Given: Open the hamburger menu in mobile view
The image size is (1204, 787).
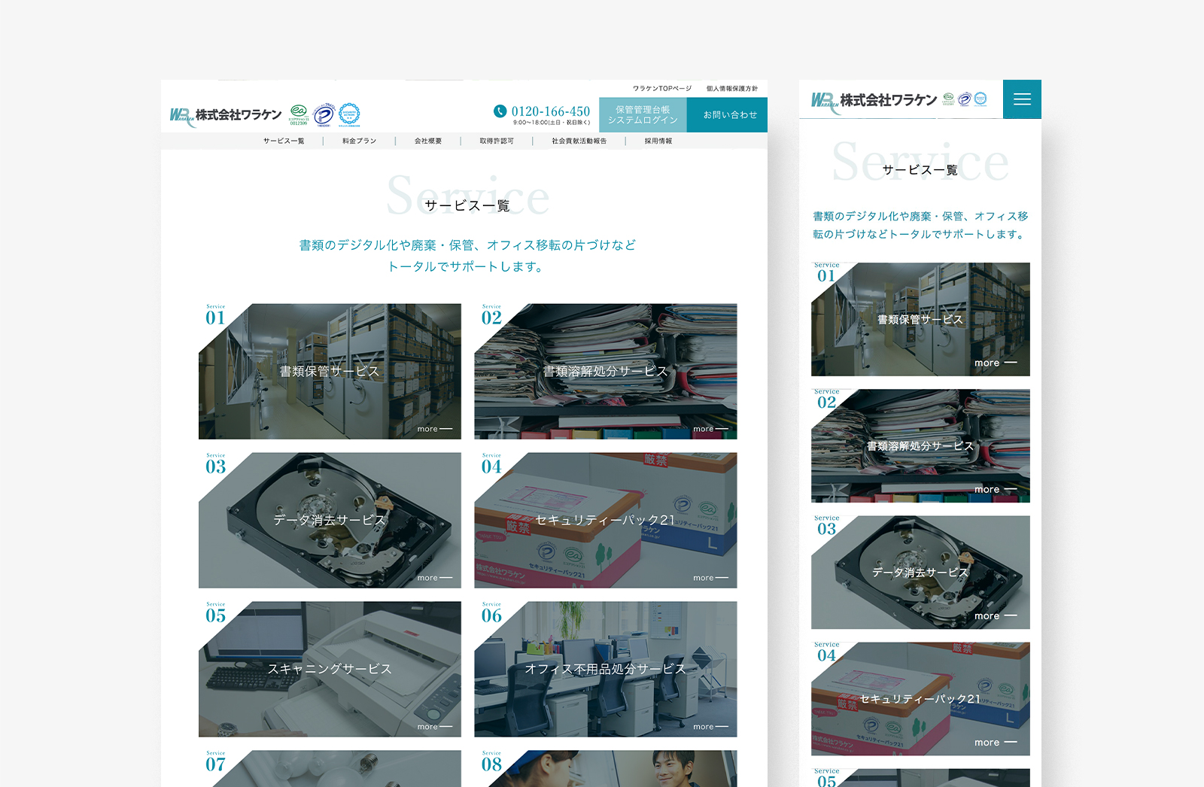Looking at the screenshot, I should pyautogui.click(x=1022, y=99).
